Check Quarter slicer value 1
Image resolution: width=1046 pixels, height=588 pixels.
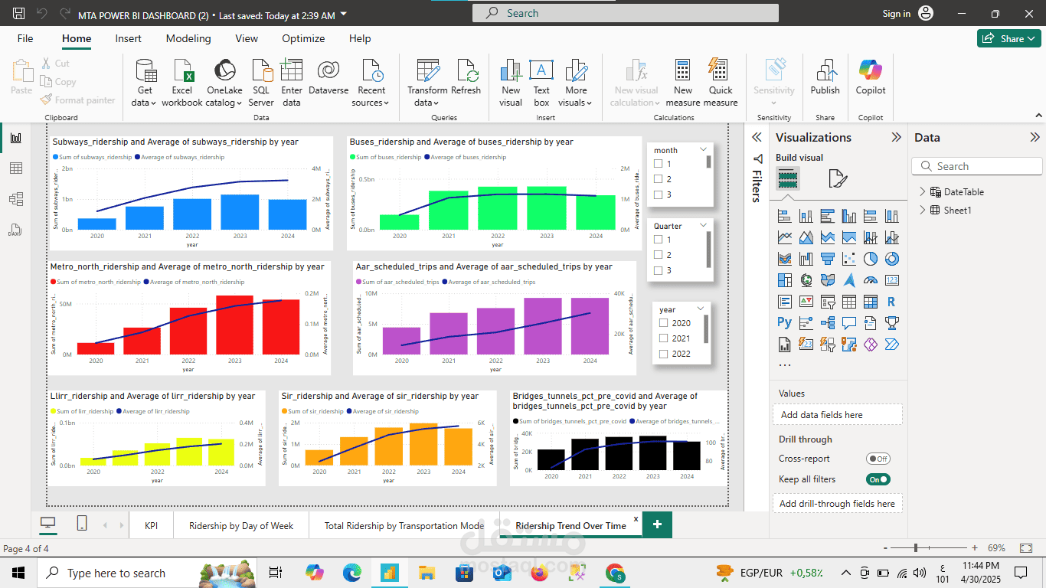[658, 240]
